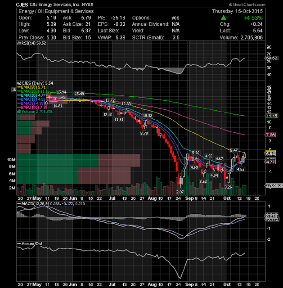Click the VWAP value 5.36
The height and width of the screenshot is (288, 283).
pos(121,37)
